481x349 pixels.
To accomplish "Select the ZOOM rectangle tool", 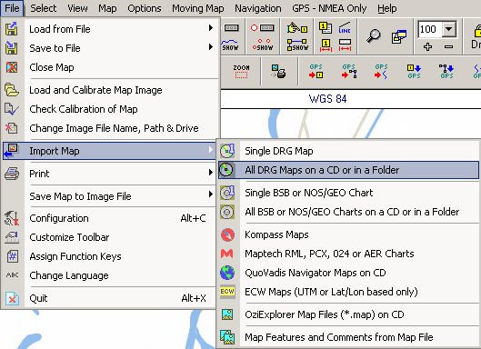I will pos(242,72).
